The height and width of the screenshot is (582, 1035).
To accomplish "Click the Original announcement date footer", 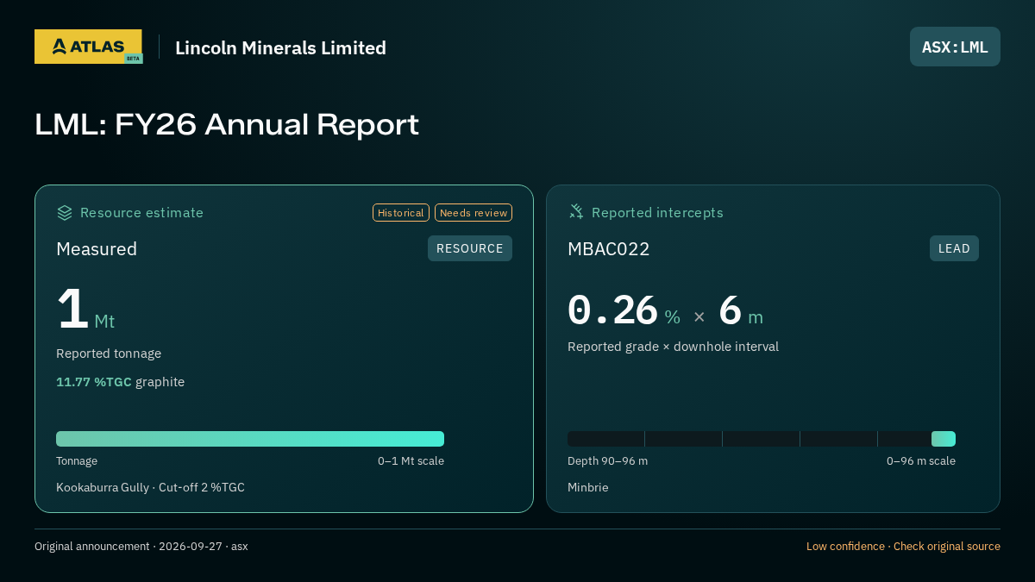I will coord(141,547).
